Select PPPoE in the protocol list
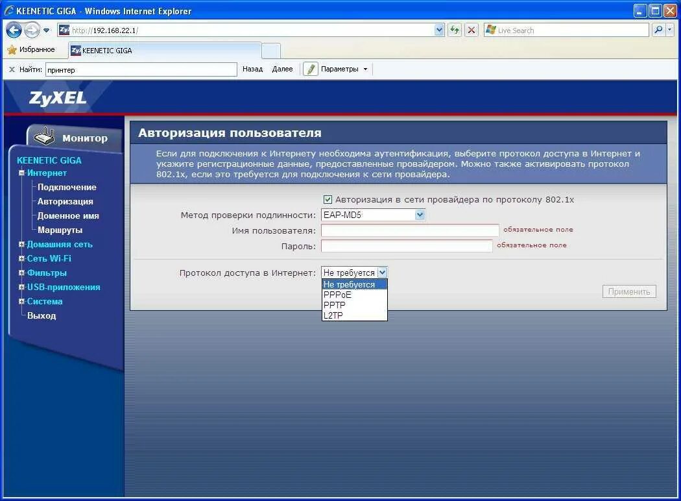681x501 pixels. 354,295
